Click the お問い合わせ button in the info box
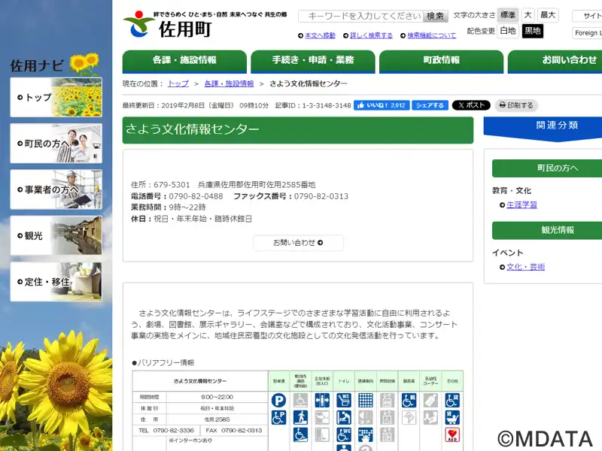 click(298, 243)
